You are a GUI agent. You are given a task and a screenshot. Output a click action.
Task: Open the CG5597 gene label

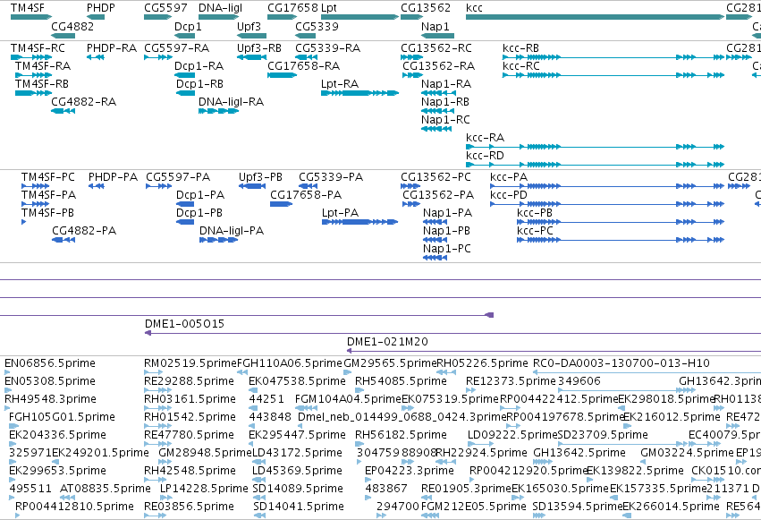pos(165,8)
